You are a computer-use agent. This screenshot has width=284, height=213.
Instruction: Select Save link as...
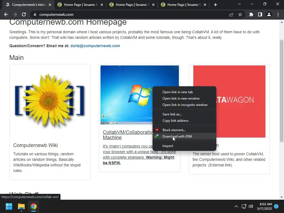[184, 114]
